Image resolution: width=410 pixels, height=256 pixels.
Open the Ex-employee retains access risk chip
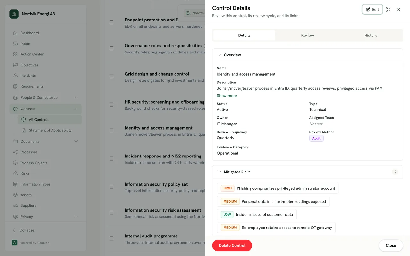pos(276,228)
